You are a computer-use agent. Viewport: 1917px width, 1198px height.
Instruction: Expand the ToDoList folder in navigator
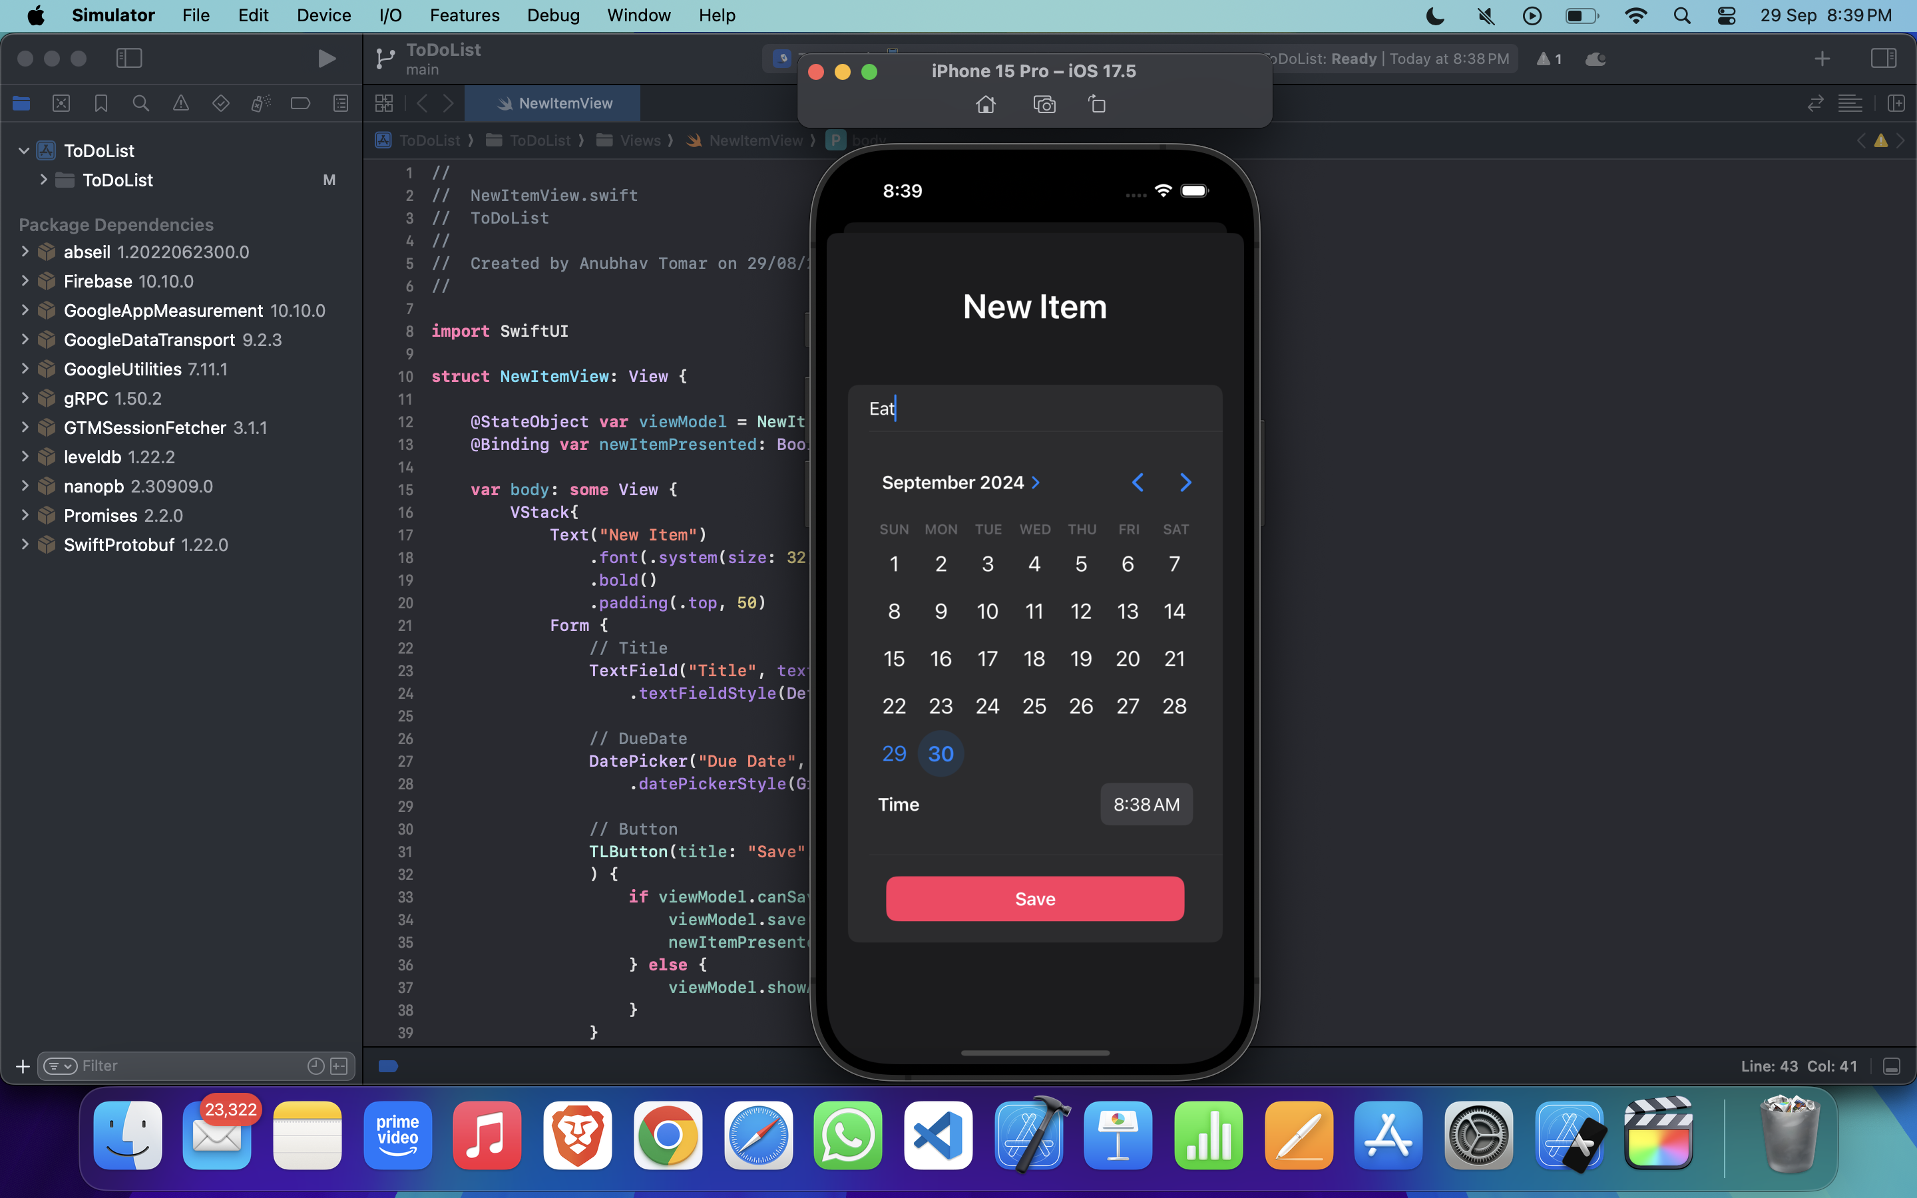[x=43, y=180]
